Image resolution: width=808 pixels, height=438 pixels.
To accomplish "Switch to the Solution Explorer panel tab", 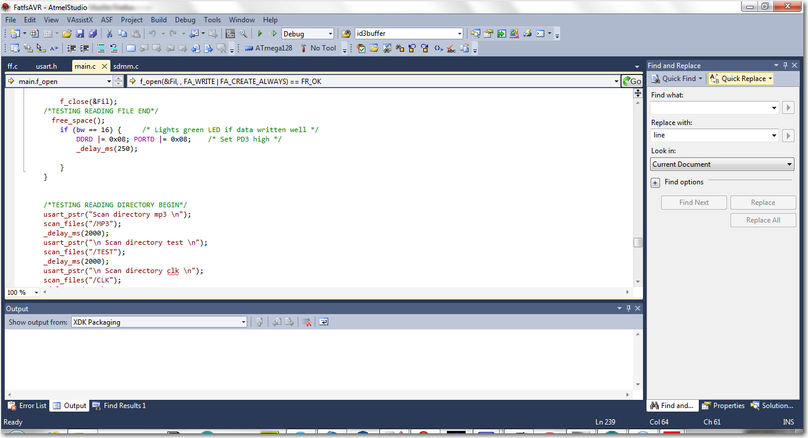I will (x=773, y=406).
